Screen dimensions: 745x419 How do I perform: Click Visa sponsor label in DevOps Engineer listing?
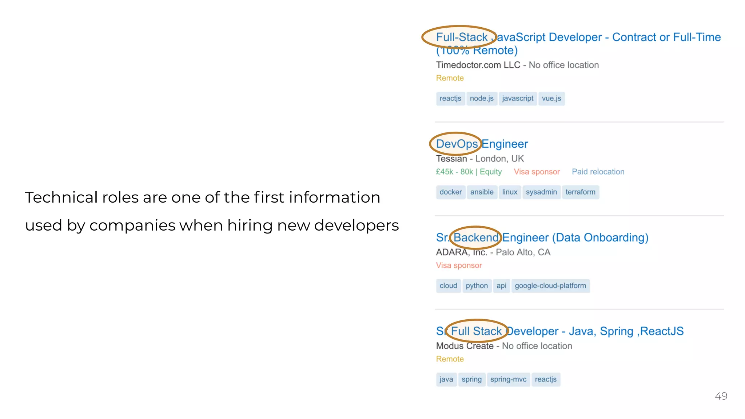pos(537,172)
